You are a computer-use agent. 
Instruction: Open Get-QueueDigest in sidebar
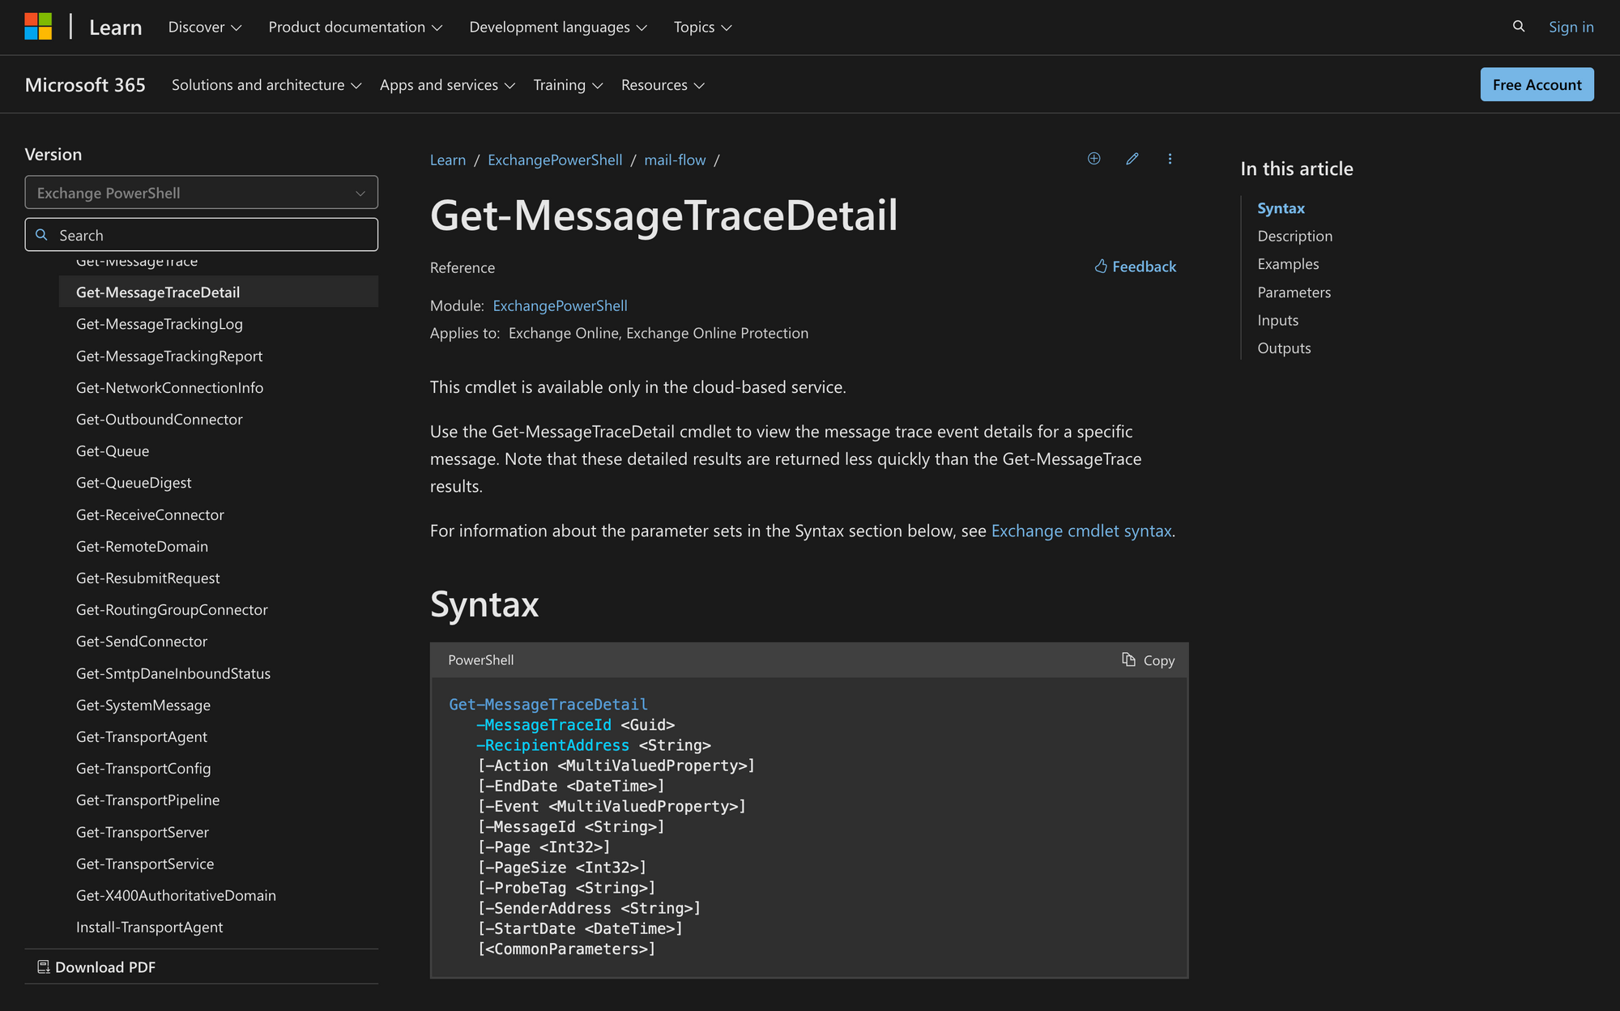(134, 483)
